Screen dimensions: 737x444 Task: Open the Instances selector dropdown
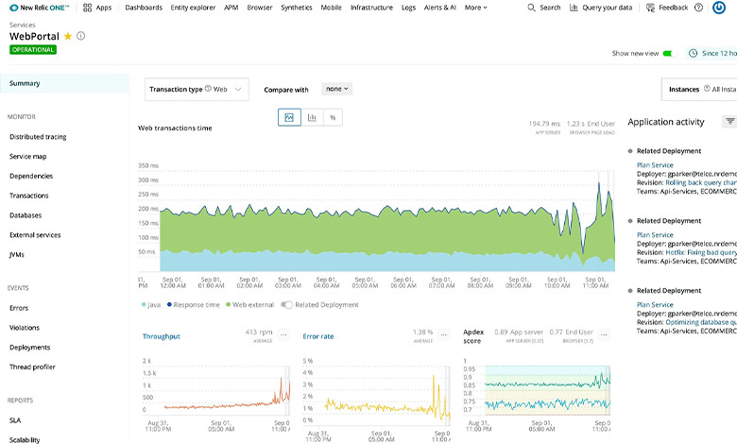pos(699,89)
